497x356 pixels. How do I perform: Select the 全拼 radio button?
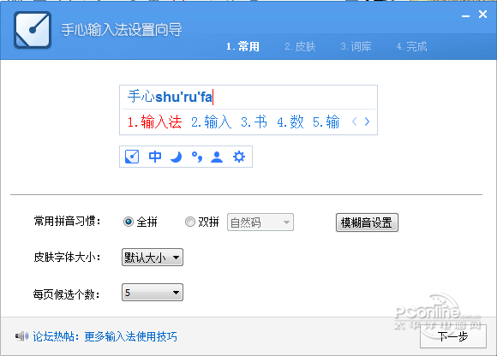point(129,222)
